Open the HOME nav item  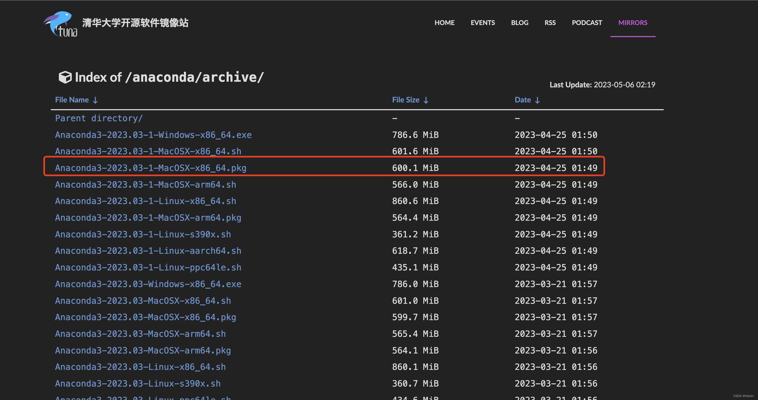444,23
